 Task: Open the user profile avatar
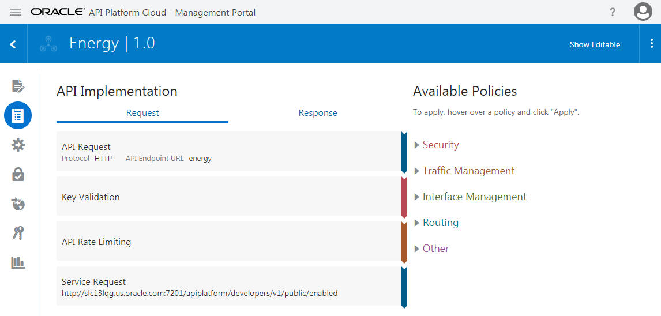pos(643,12)
